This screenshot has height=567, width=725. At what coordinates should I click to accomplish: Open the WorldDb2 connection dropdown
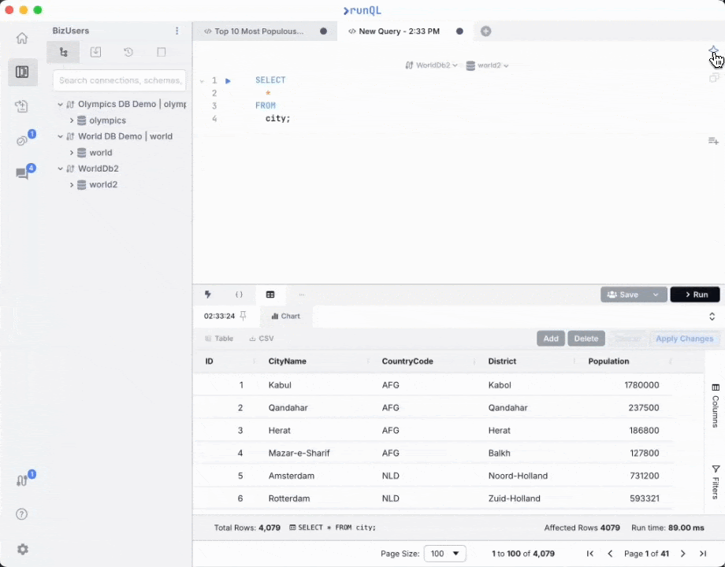click(432, 65)
